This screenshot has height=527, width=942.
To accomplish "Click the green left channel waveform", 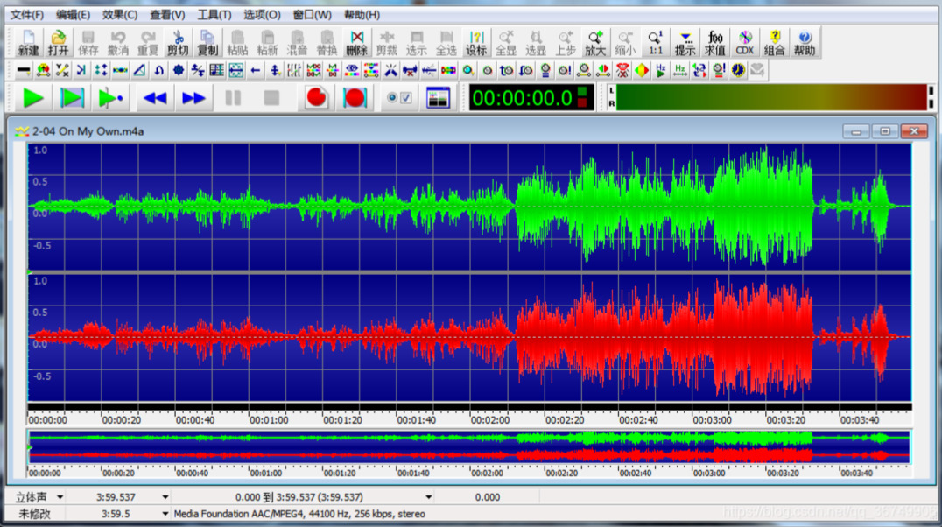I will click(469, 206).
